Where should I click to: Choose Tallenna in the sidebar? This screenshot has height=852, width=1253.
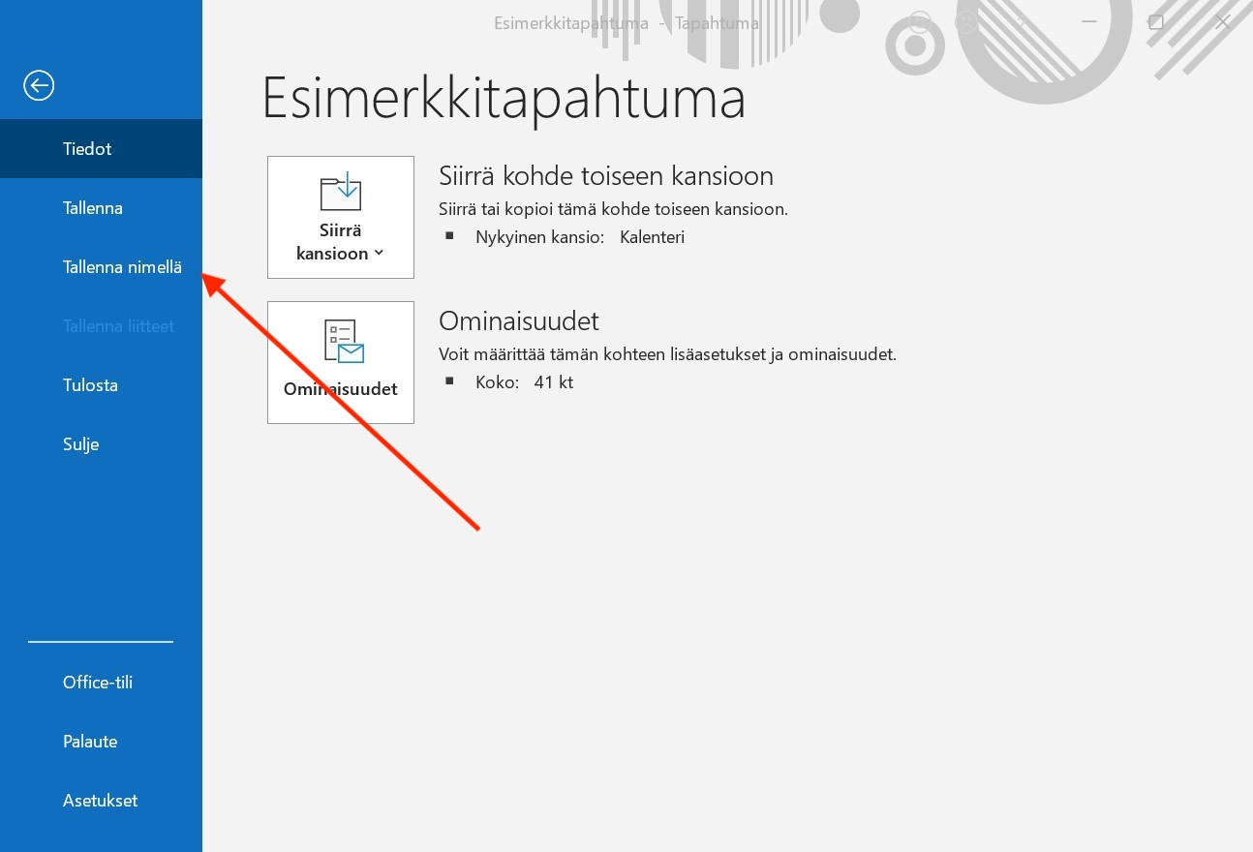click(x=93, y=208)
